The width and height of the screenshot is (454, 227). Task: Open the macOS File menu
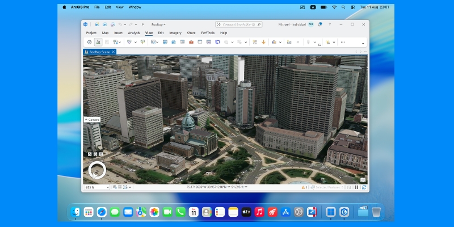pos(97,7)
